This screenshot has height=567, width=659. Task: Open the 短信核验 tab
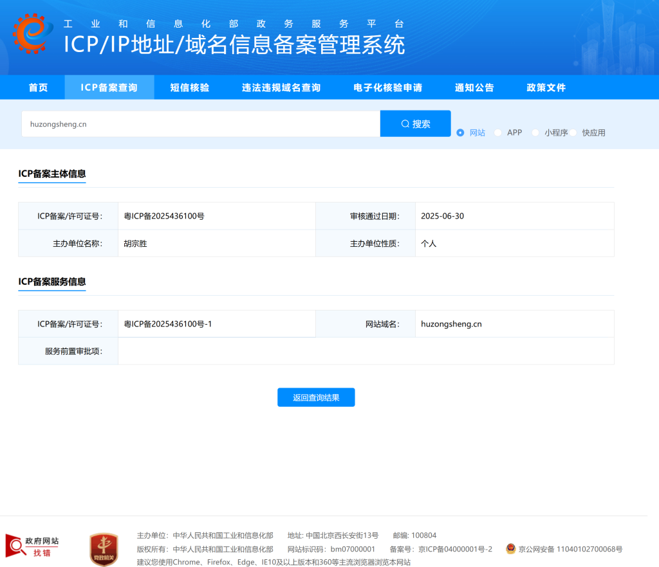(x=190, y=87)
